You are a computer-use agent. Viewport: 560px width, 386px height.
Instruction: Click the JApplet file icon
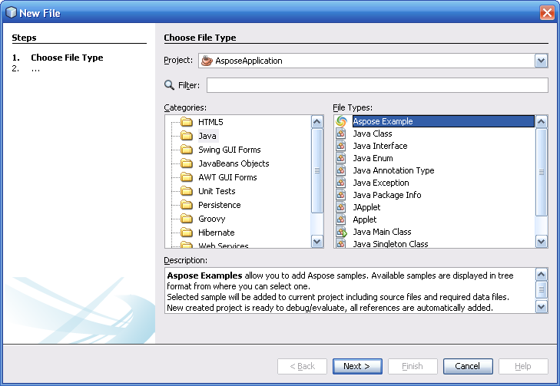[x=341, y=207]
